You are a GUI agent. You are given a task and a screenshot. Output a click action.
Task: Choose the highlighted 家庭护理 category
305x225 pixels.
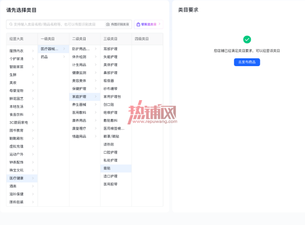click(x=85, y=97)
